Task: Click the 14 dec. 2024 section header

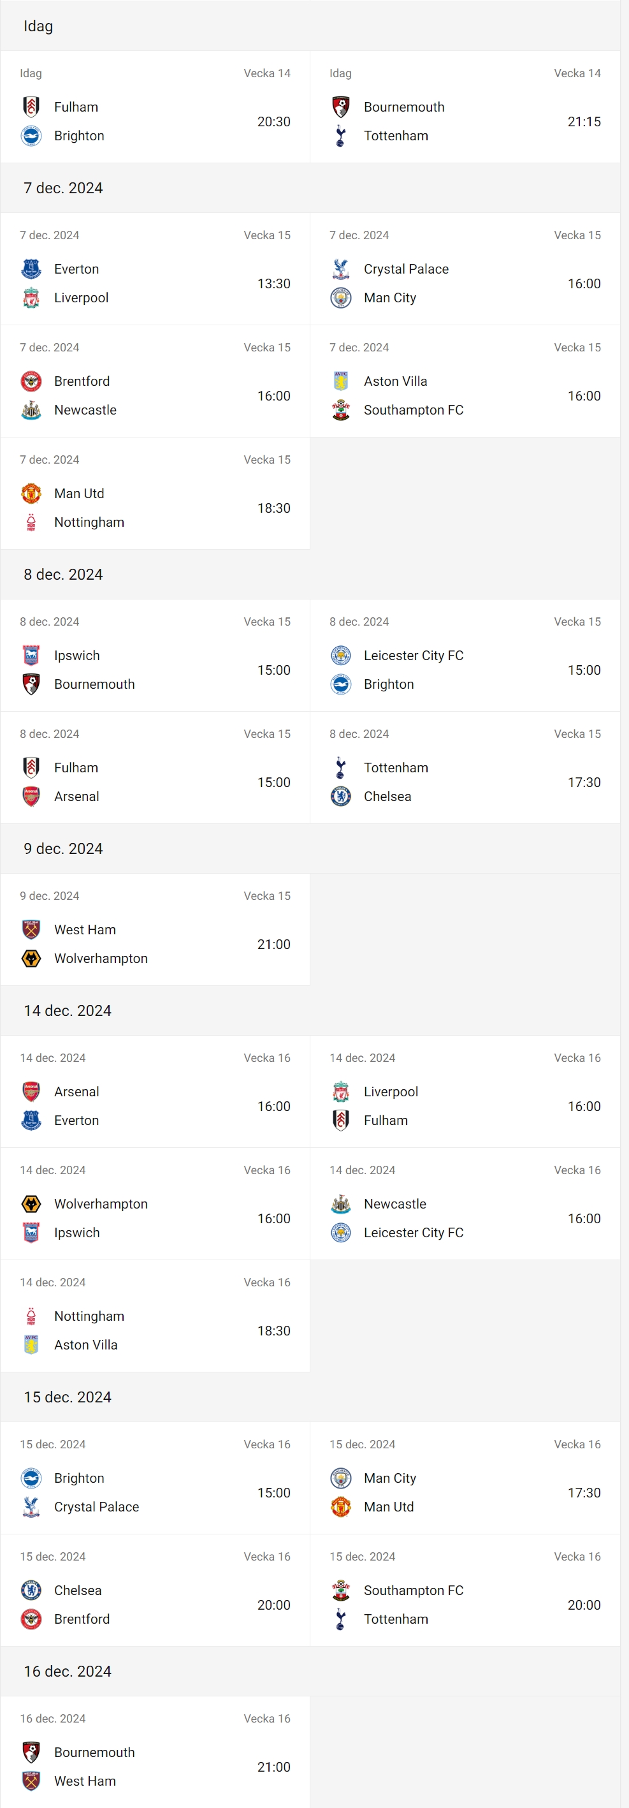Action: tap(68, 1011)
